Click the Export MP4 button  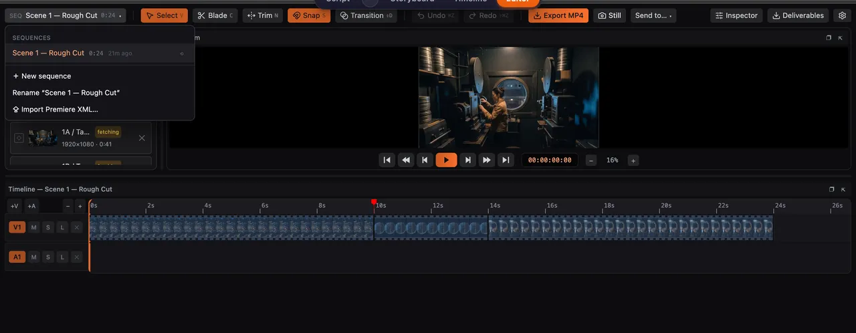(558, 15)
